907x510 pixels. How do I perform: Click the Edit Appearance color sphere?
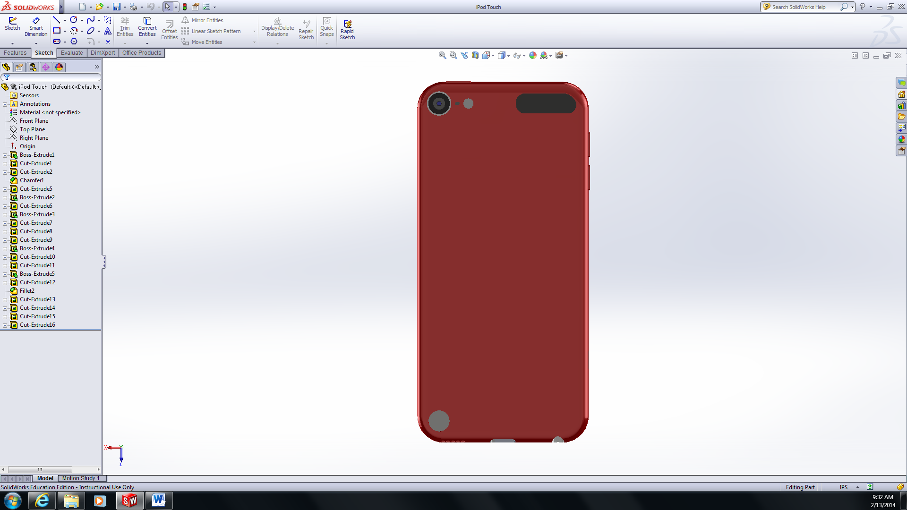pyautogui.click(x=533, y=55)
